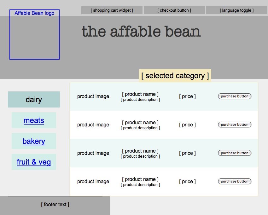This screenshot has width=268, height=215.
Task: Open the product image in the fourth row
Action: pyautogui.click(x=93, y=182)
